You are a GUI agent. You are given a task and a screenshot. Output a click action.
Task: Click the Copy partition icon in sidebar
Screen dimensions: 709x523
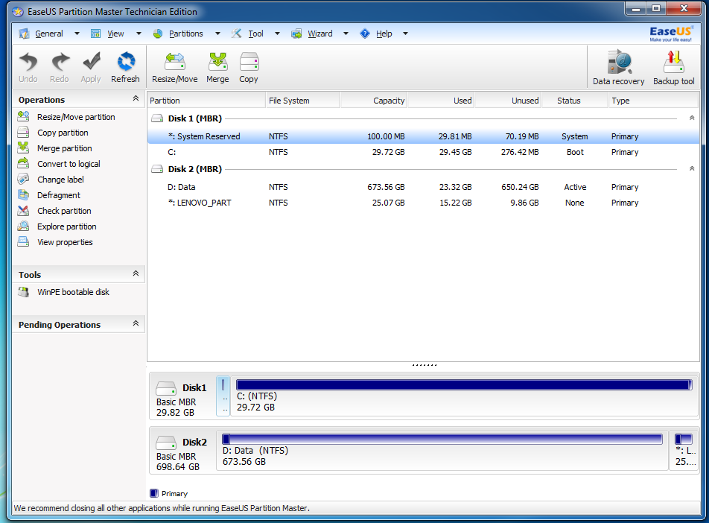point(23,132)
